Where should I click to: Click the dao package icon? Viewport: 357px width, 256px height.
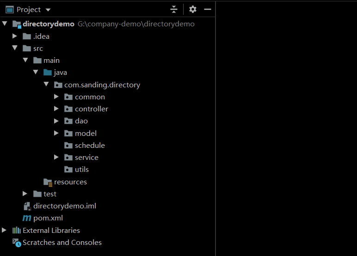(68, 121)
